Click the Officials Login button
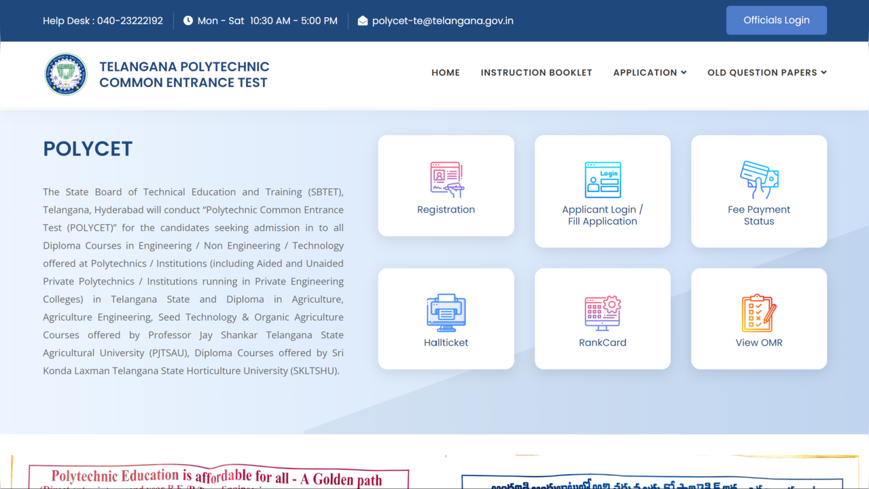Image resolution: width=869 pixels, height=489 pixels. (x=776, y=20)
